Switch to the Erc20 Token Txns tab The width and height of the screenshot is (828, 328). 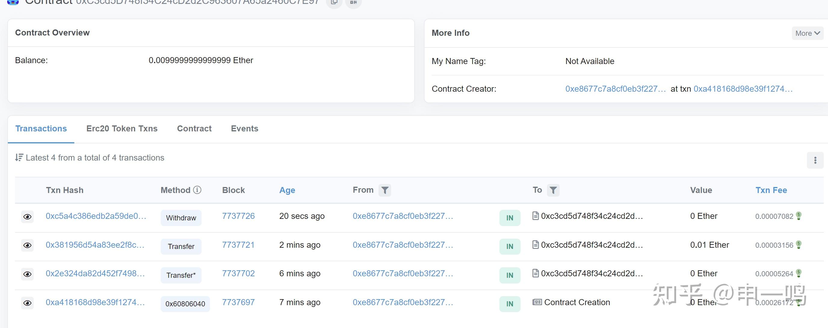pyautogui.click(x=122, y=128)
